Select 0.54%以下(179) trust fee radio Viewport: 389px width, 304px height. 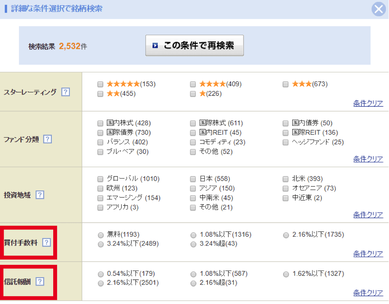101,274
